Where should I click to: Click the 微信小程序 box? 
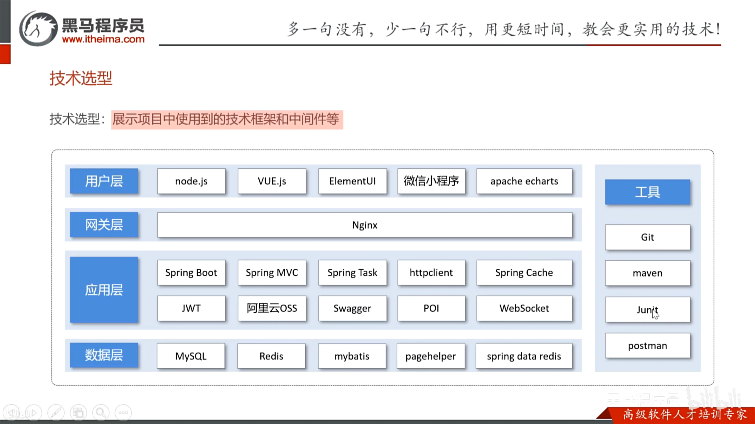431,181
